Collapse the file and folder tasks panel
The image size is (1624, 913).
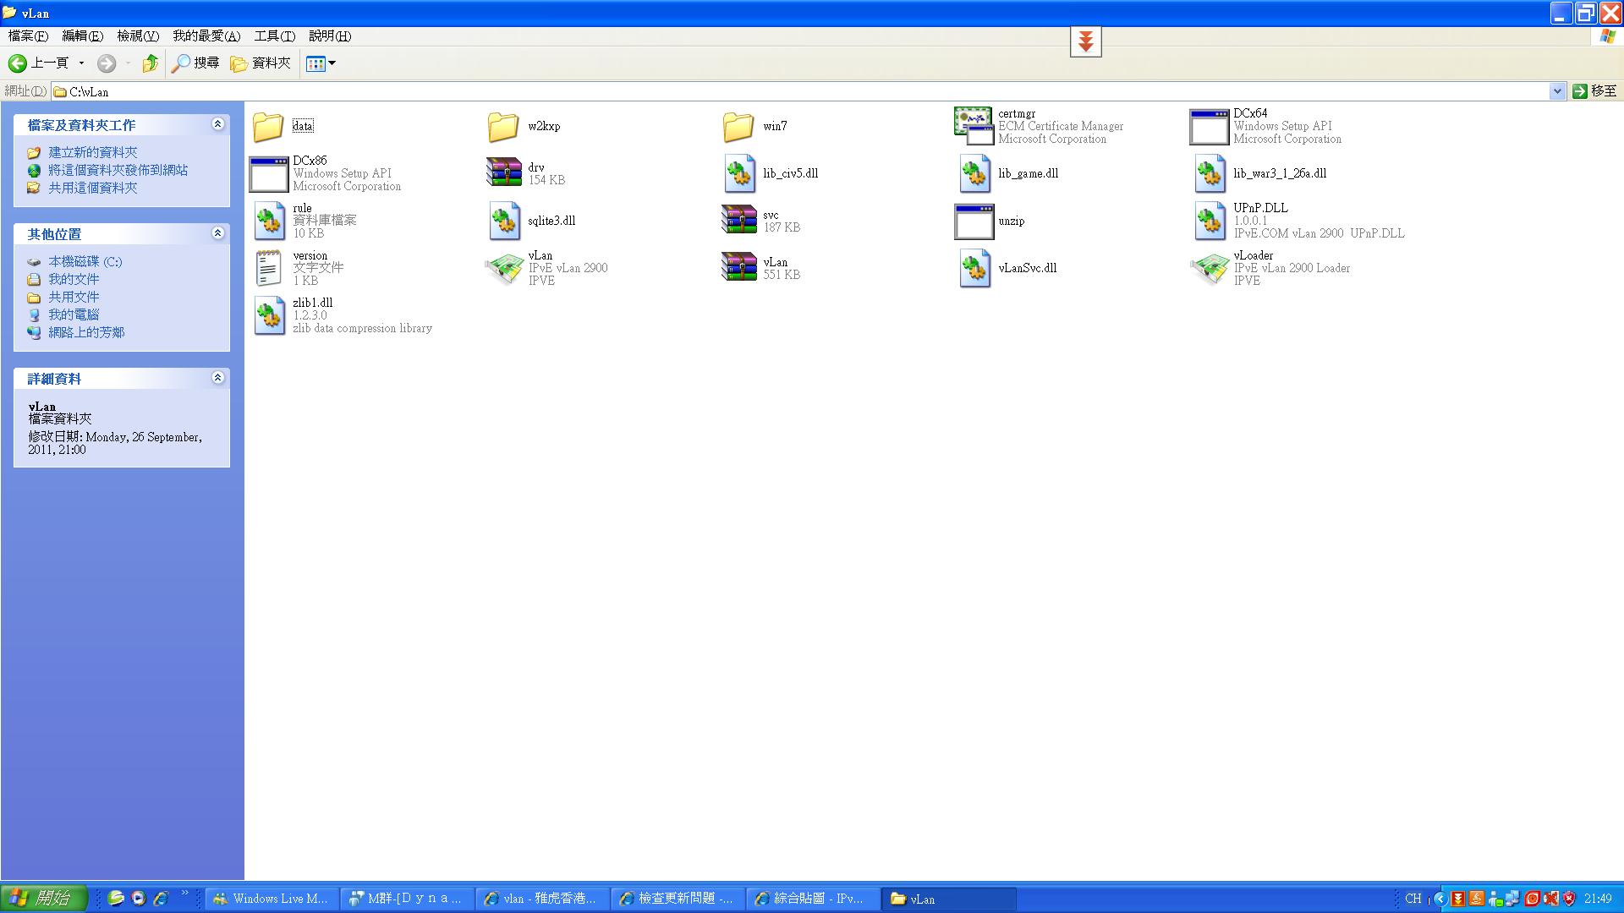point(217,124)
